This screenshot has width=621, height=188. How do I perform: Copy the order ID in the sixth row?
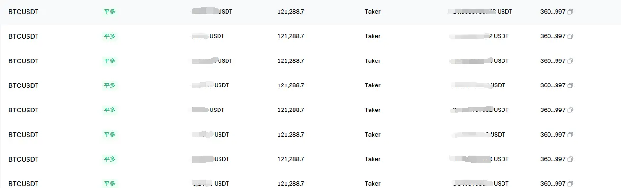pos(570,135)
